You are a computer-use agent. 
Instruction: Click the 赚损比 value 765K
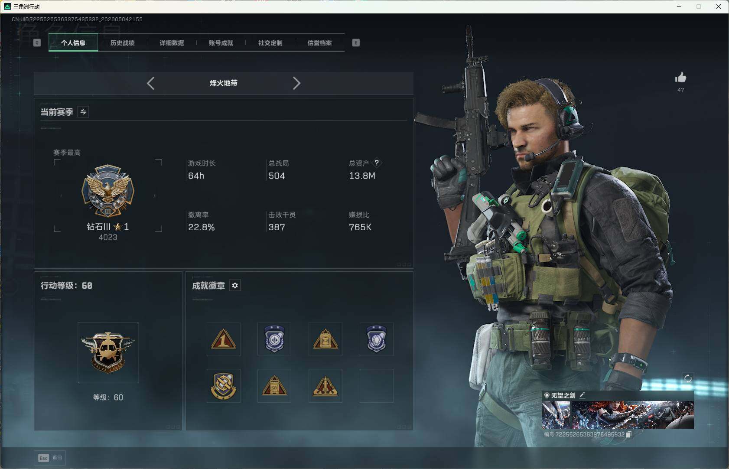[360, 227]
